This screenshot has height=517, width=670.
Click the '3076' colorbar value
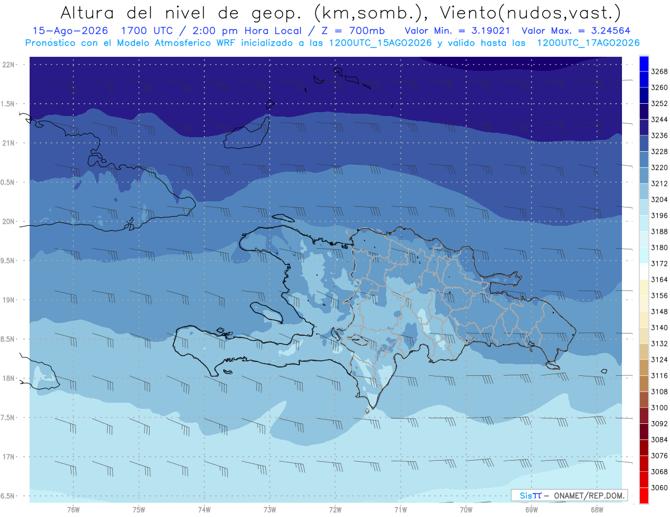point(659,456)
